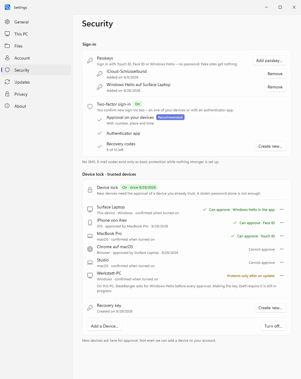Open more options for Surface Laptop
Image resolution: width=301 pixels, height=379 pixels.
[x=282, y=209]
